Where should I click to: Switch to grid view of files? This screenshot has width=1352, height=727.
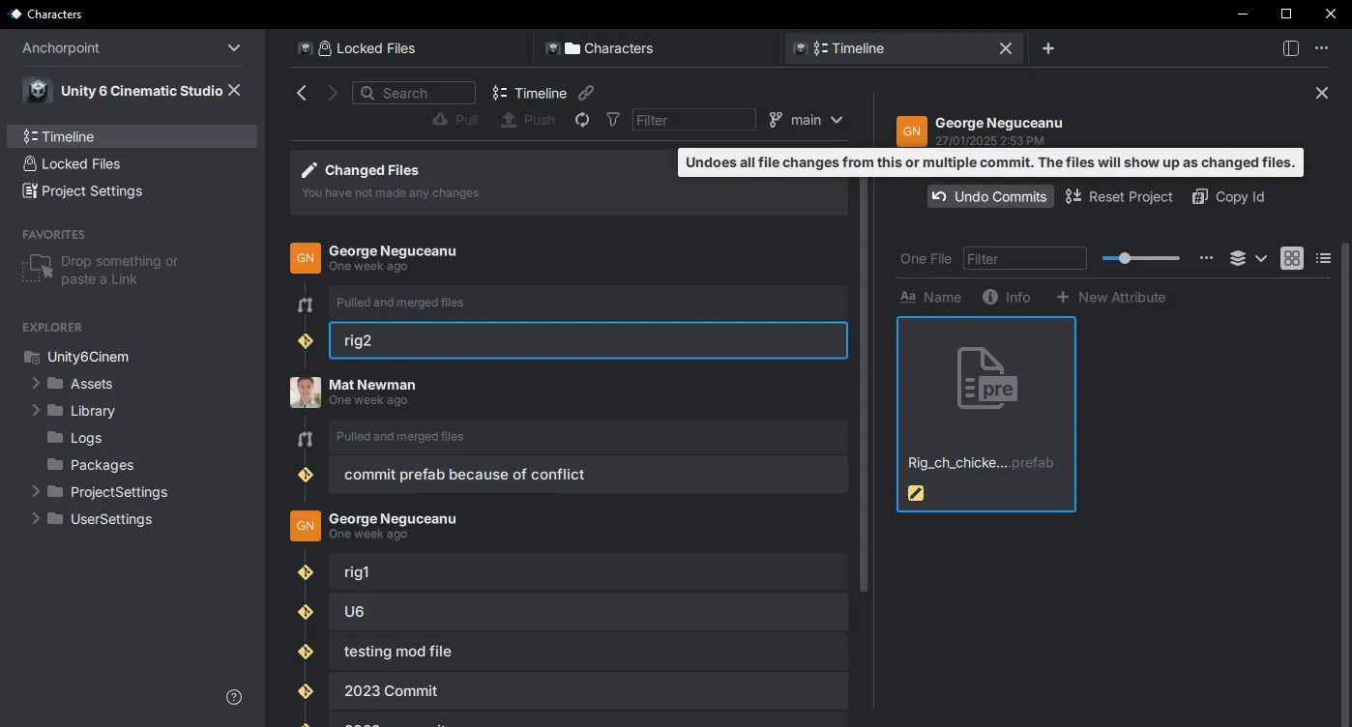pyautogui.click(x=1291, y=258)
